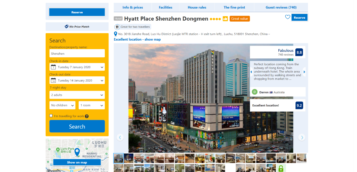Open the Guest reviews (740) tab
357x172 pixels.
pyautogui.click(x=281, y=7)
